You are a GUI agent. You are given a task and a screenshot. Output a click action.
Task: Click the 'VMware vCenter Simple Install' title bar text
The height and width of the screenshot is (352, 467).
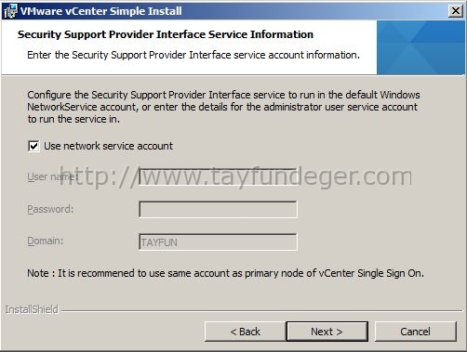pos(101,11)
